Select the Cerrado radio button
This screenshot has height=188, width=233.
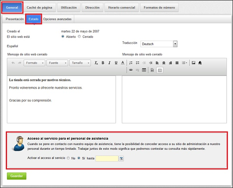tap(79, 36)
